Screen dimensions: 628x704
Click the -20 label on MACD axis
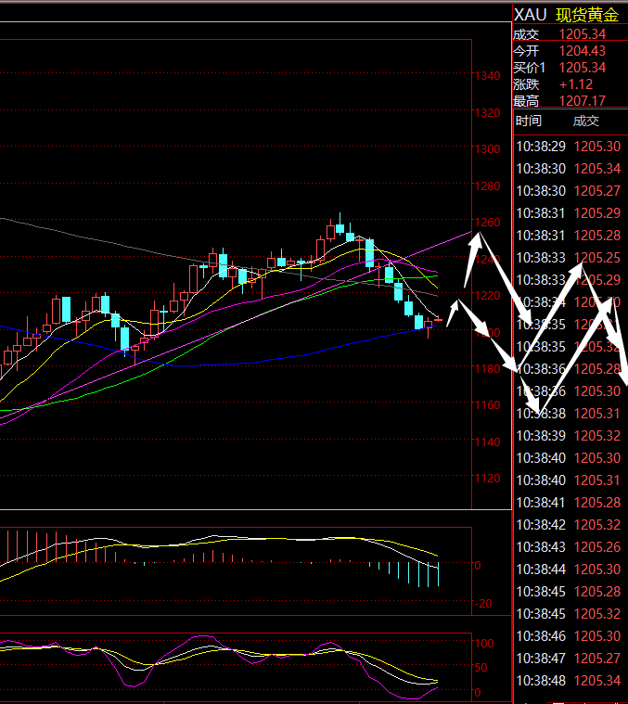tap(483, 604)
